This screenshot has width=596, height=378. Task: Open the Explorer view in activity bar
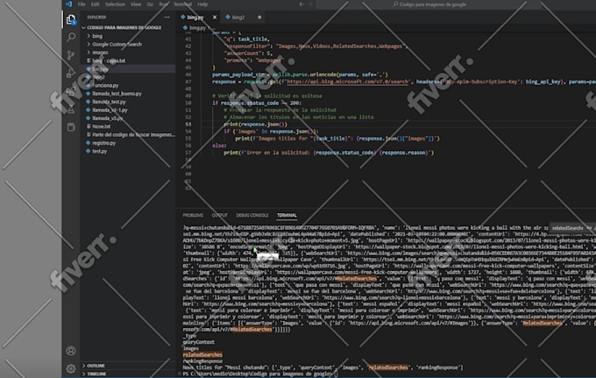[71, 19]
